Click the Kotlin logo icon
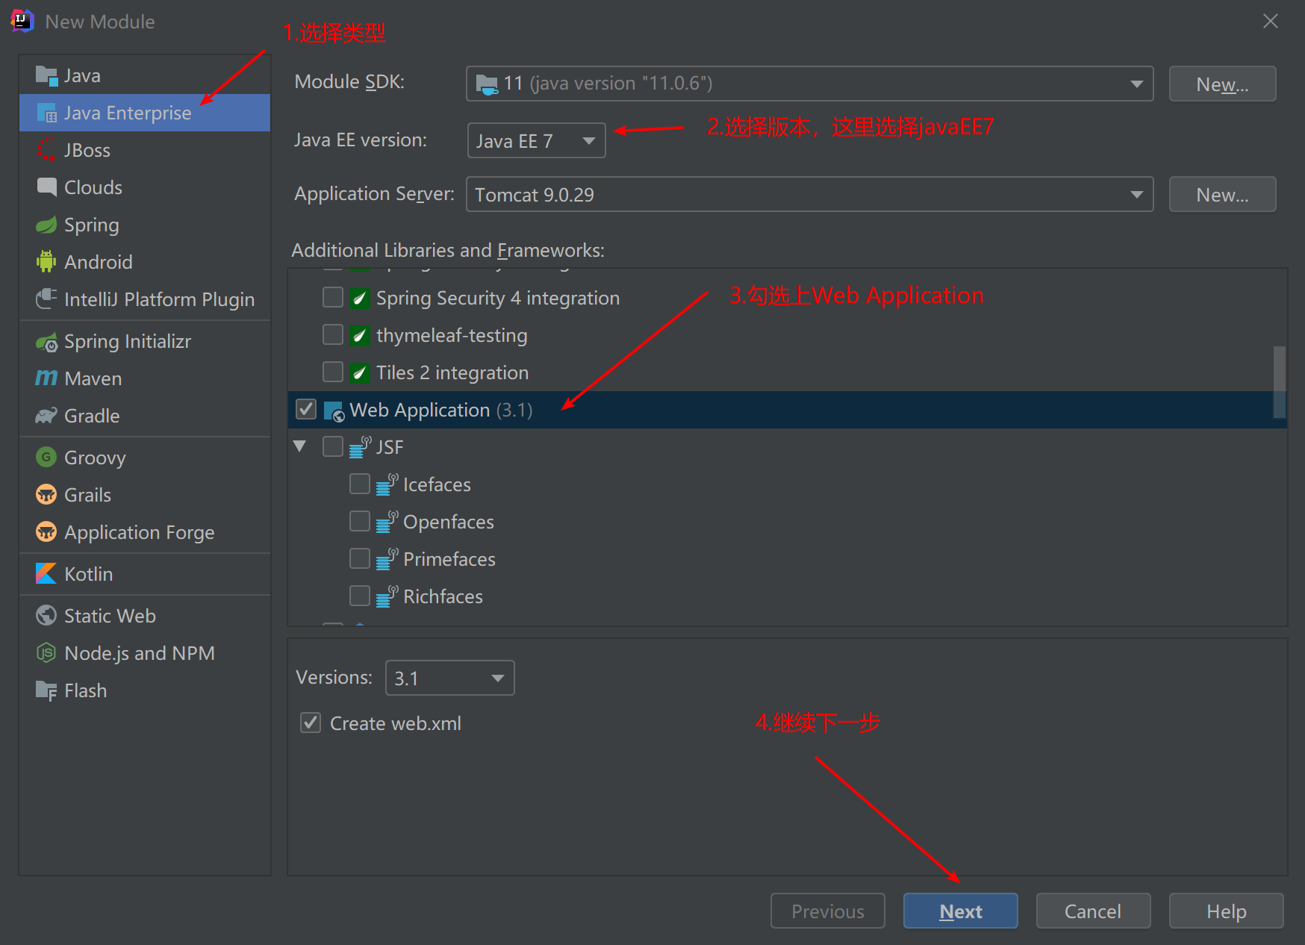 (x=46, y=574)
